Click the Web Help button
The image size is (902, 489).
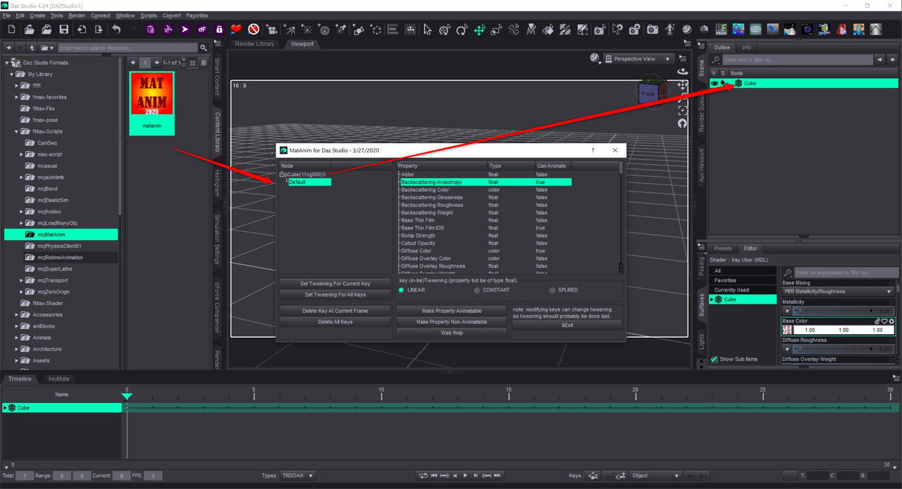[452, 333]
